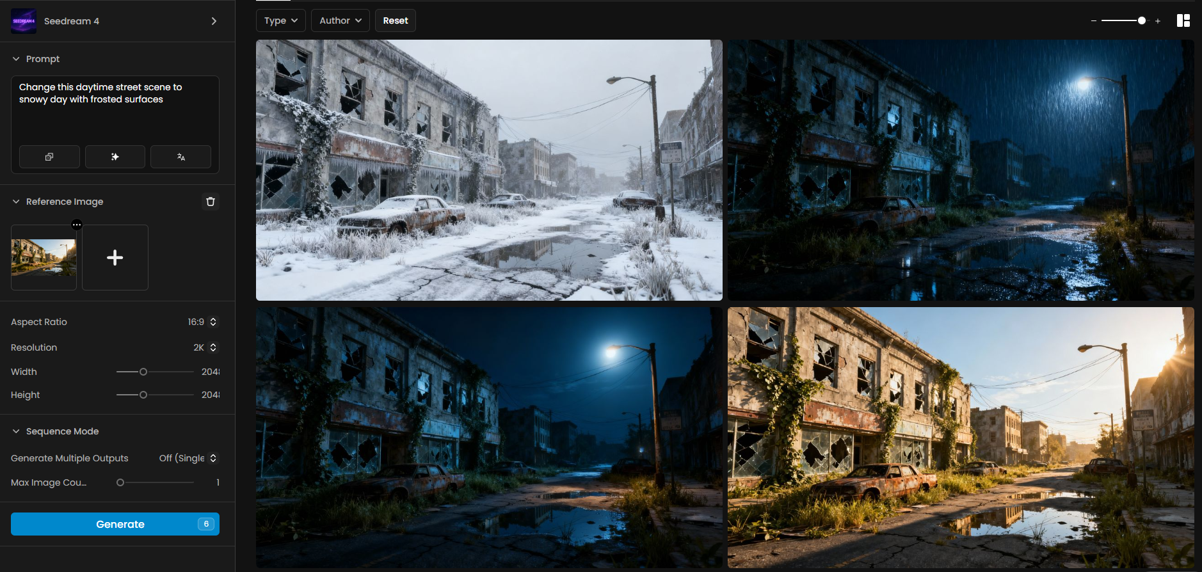Open the reference thumbnail three-dot options
This screenshot has height=572, width=1202.
click(77, 225)
